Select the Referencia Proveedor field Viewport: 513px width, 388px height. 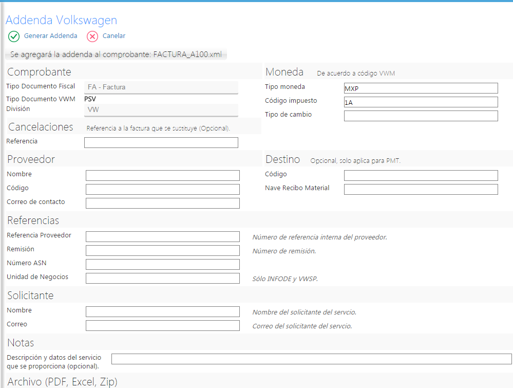coord(162,237)
